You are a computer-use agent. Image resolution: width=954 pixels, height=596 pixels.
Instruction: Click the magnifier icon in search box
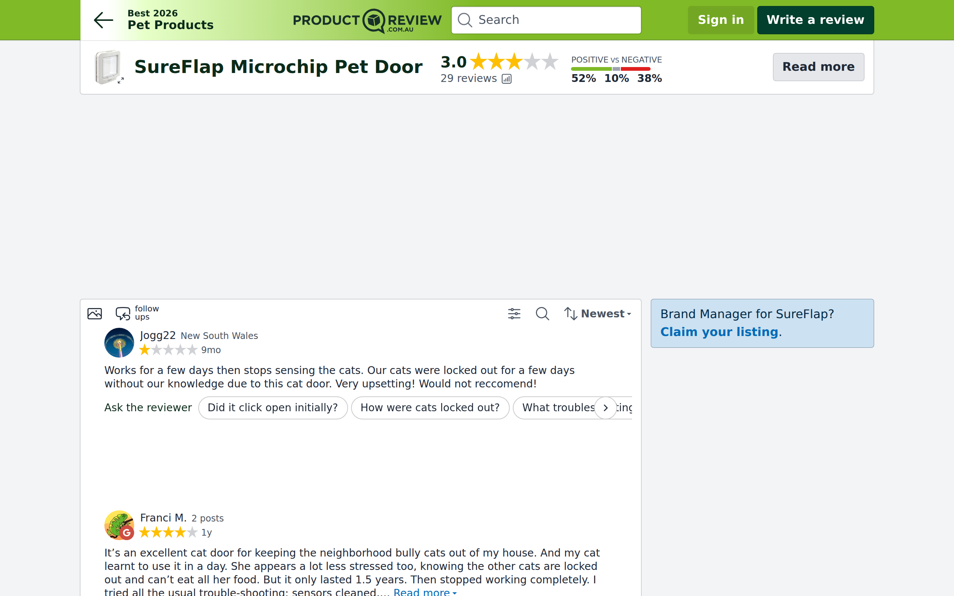click(465, 20)
